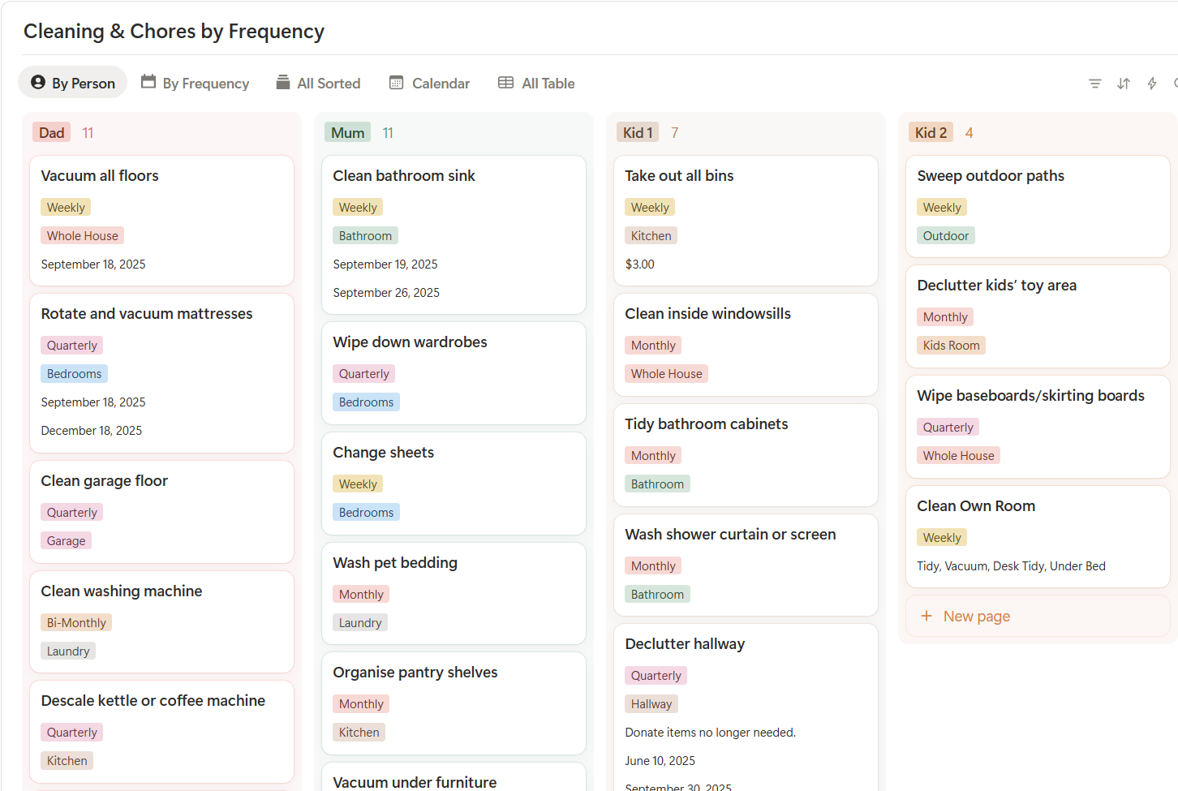
Task: Click the plus icon beside New page
Action: click(926, 617)
